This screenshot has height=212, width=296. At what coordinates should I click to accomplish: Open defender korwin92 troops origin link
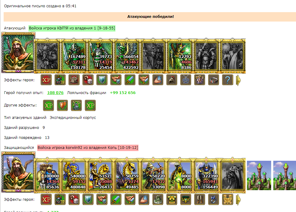[x=88, y=148]
